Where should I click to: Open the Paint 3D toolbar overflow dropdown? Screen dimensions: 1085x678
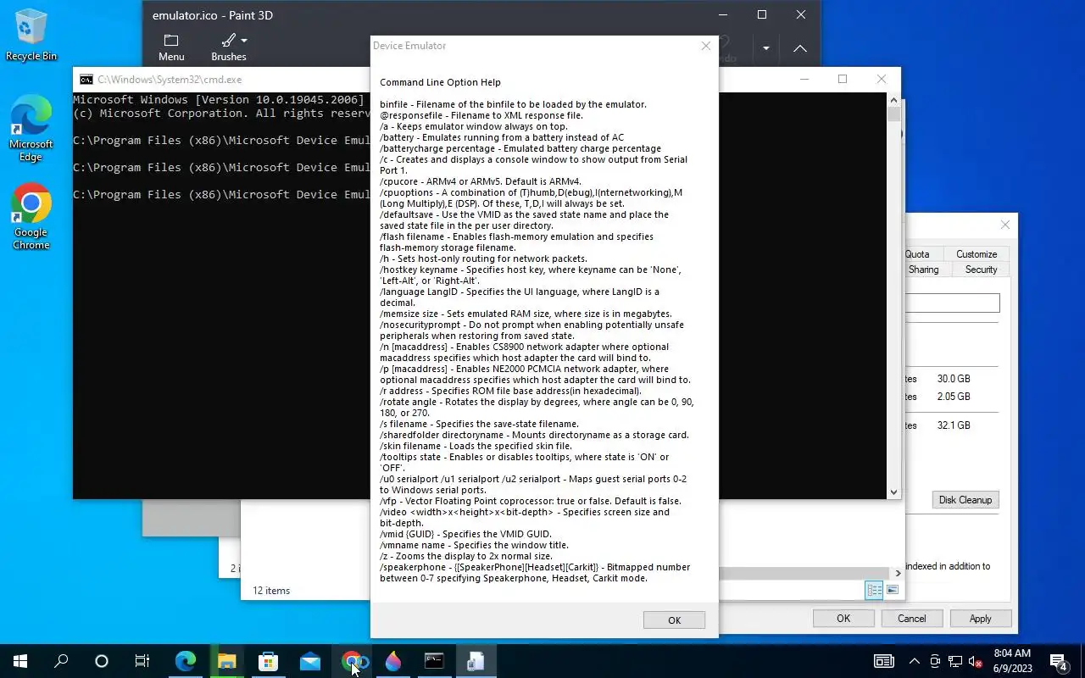pos(766,48)
